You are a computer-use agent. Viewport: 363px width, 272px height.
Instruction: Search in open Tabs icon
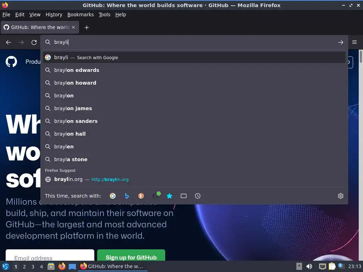point(184,196)
